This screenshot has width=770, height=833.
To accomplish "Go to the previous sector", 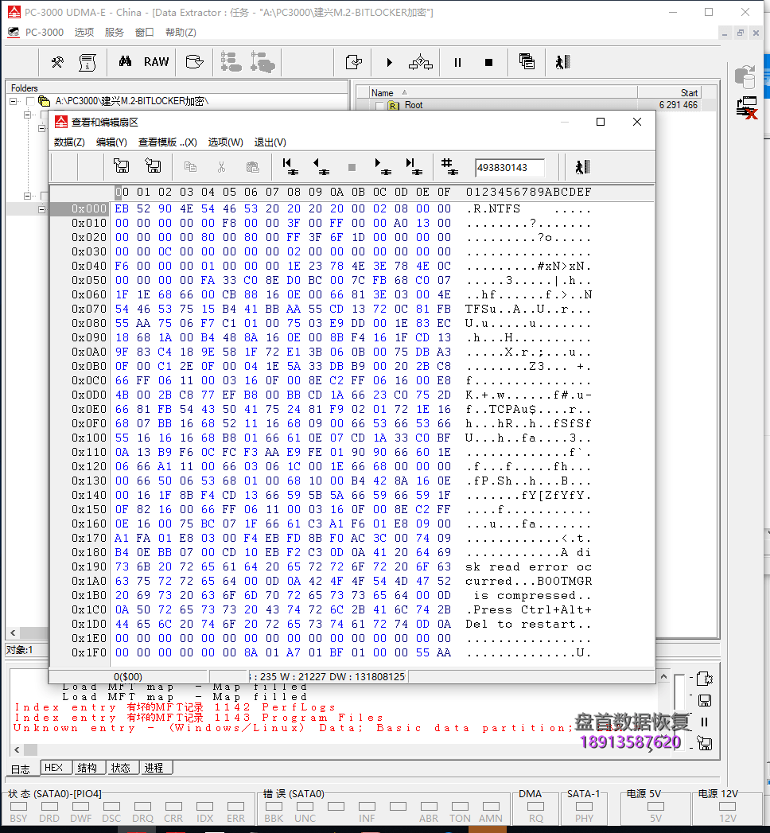I will pos(321,166).
